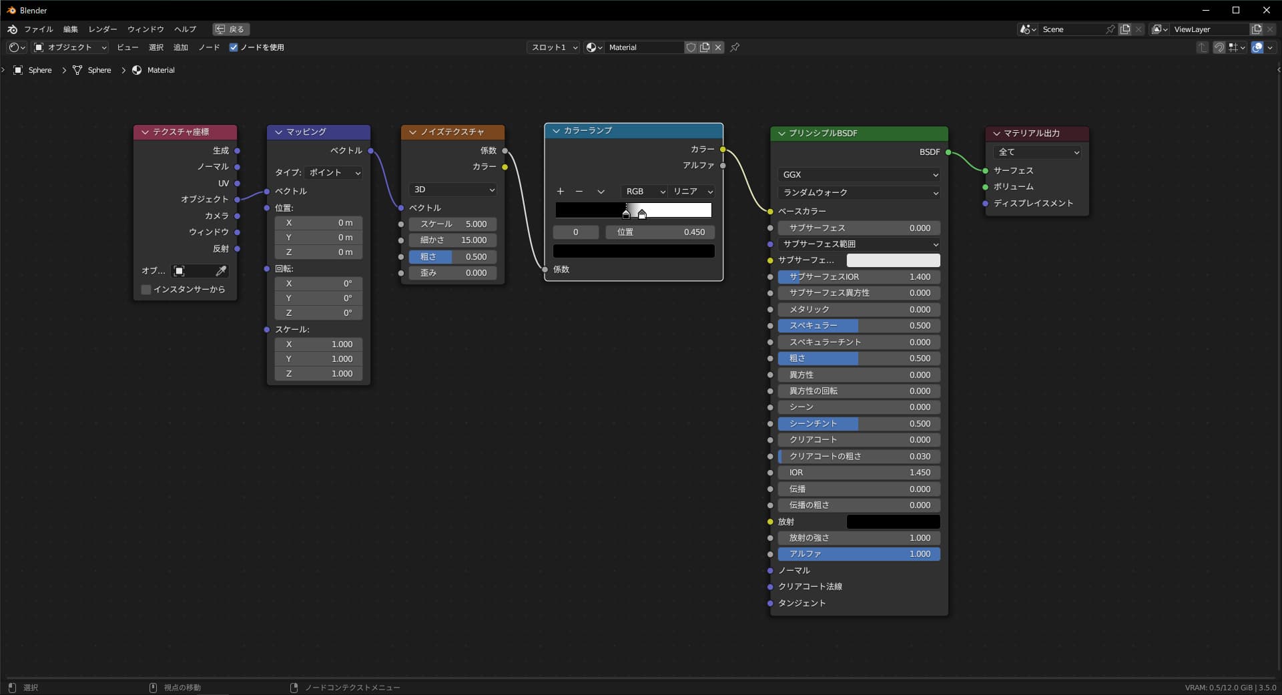The image size is (1282, 695).
Task: Open the 編集 menu
Action: click(x=71, y=29)
